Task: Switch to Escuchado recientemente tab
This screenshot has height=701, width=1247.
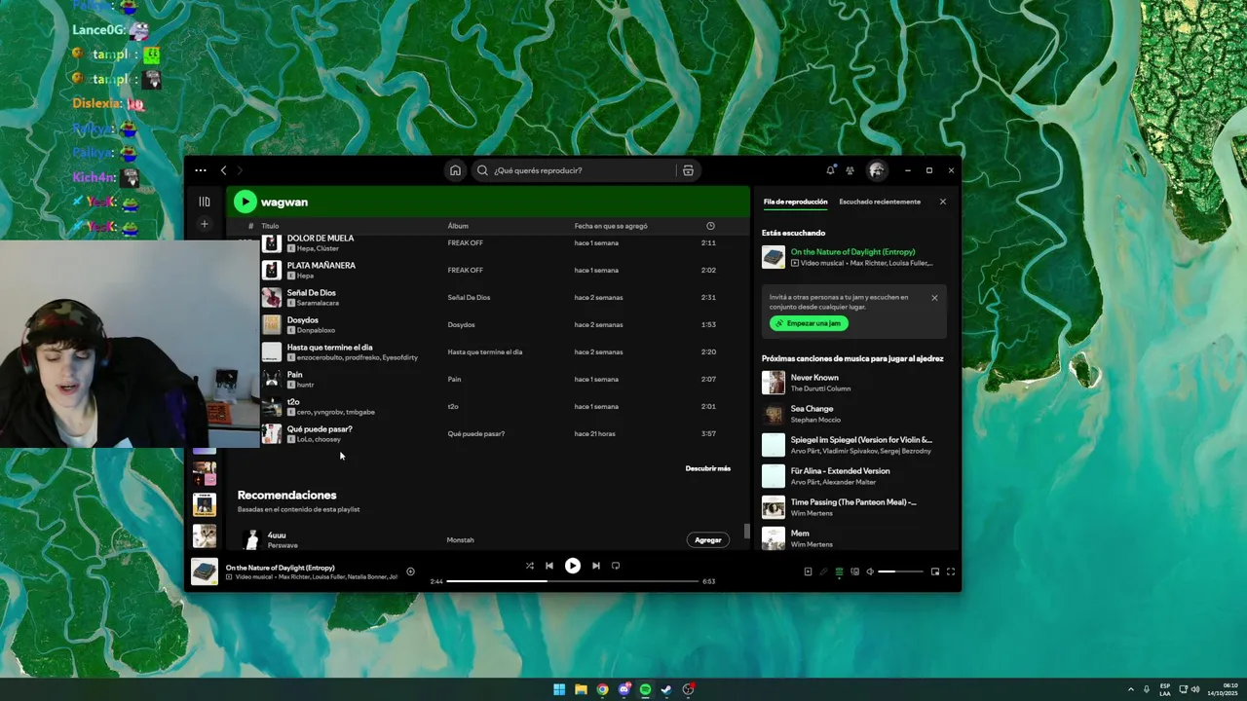Action: [880, 202]
